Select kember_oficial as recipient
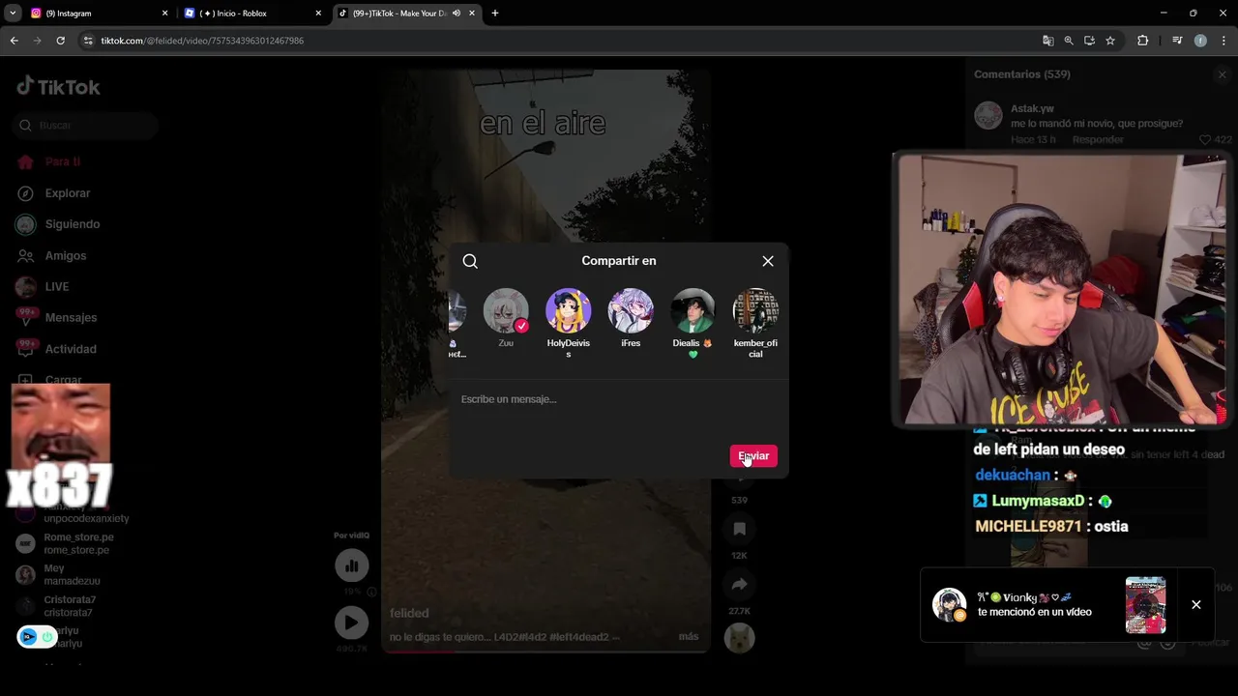1238x696 pixels. [x=755, y=311]
